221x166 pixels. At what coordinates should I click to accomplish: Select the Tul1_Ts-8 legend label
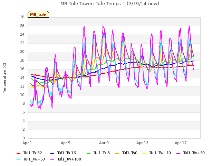(102, 153)
